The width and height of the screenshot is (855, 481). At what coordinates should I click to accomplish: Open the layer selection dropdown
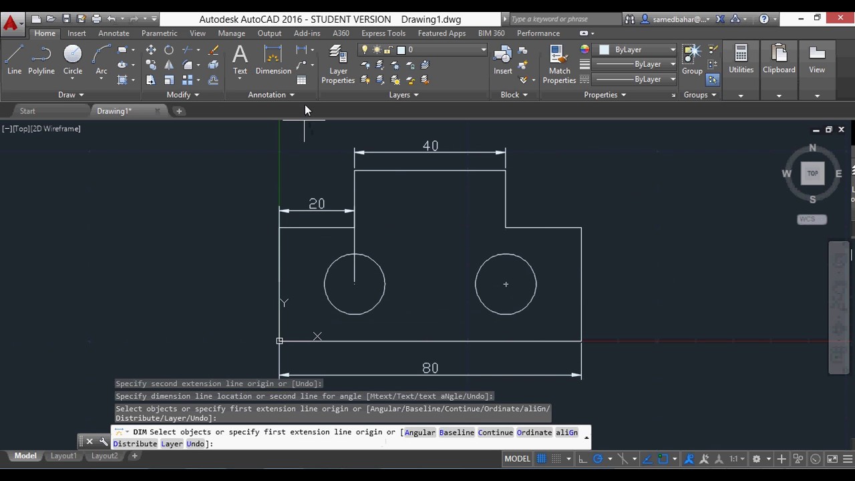point(483,50)
